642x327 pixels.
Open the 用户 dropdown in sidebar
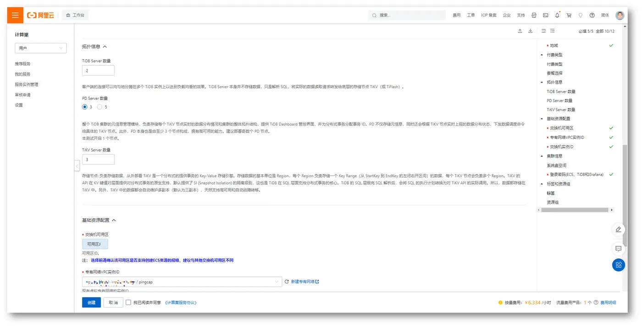coord(41,48)
